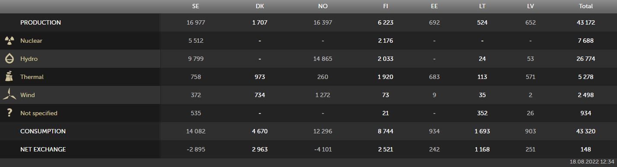Click the total production value 43 172
This screenshot has height=167, width=617.
pos(586,22)
